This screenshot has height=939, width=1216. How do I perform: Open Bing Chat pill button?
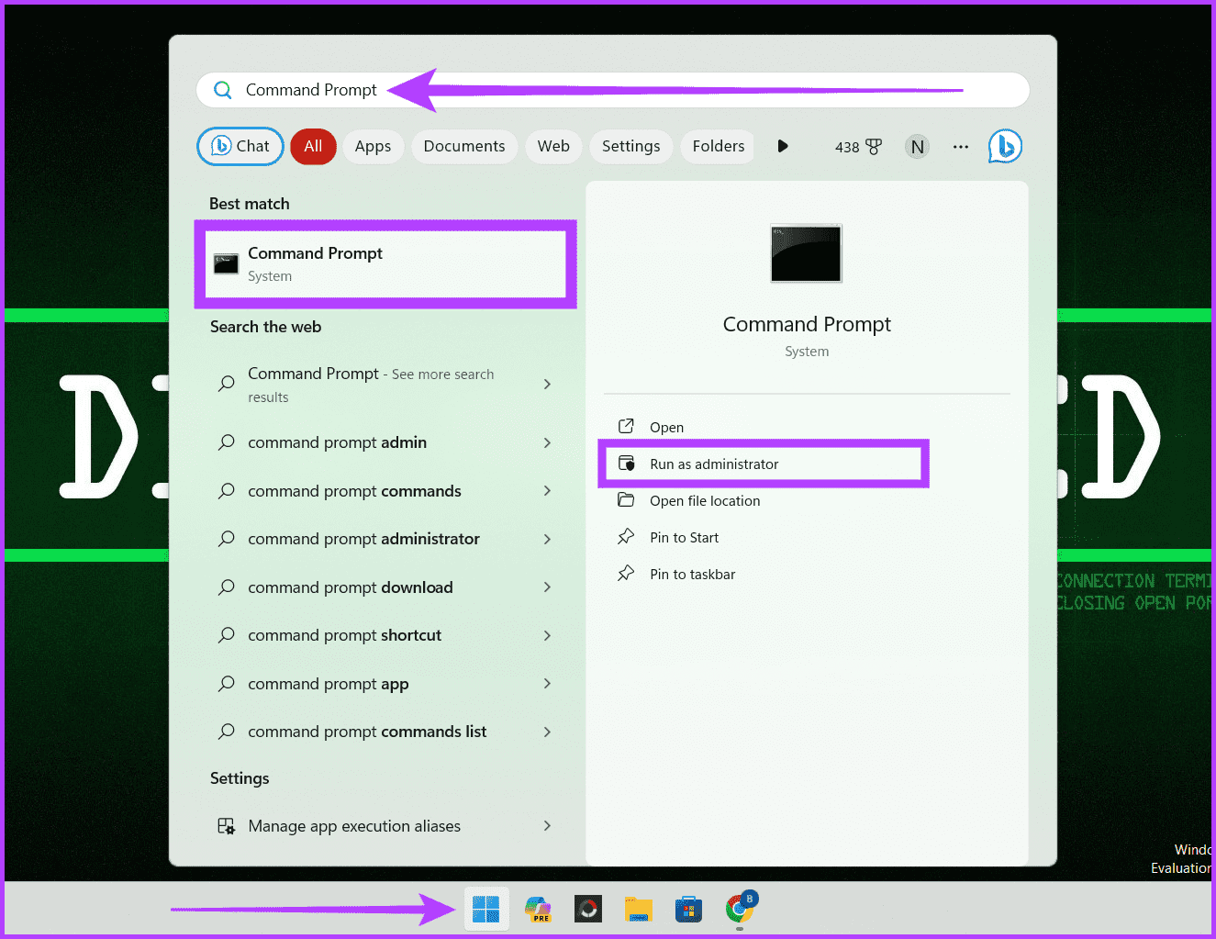240,146
